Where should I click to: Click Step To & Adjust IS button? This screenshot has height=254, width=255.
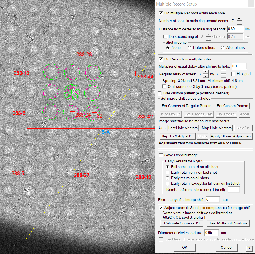pos(178,136)
